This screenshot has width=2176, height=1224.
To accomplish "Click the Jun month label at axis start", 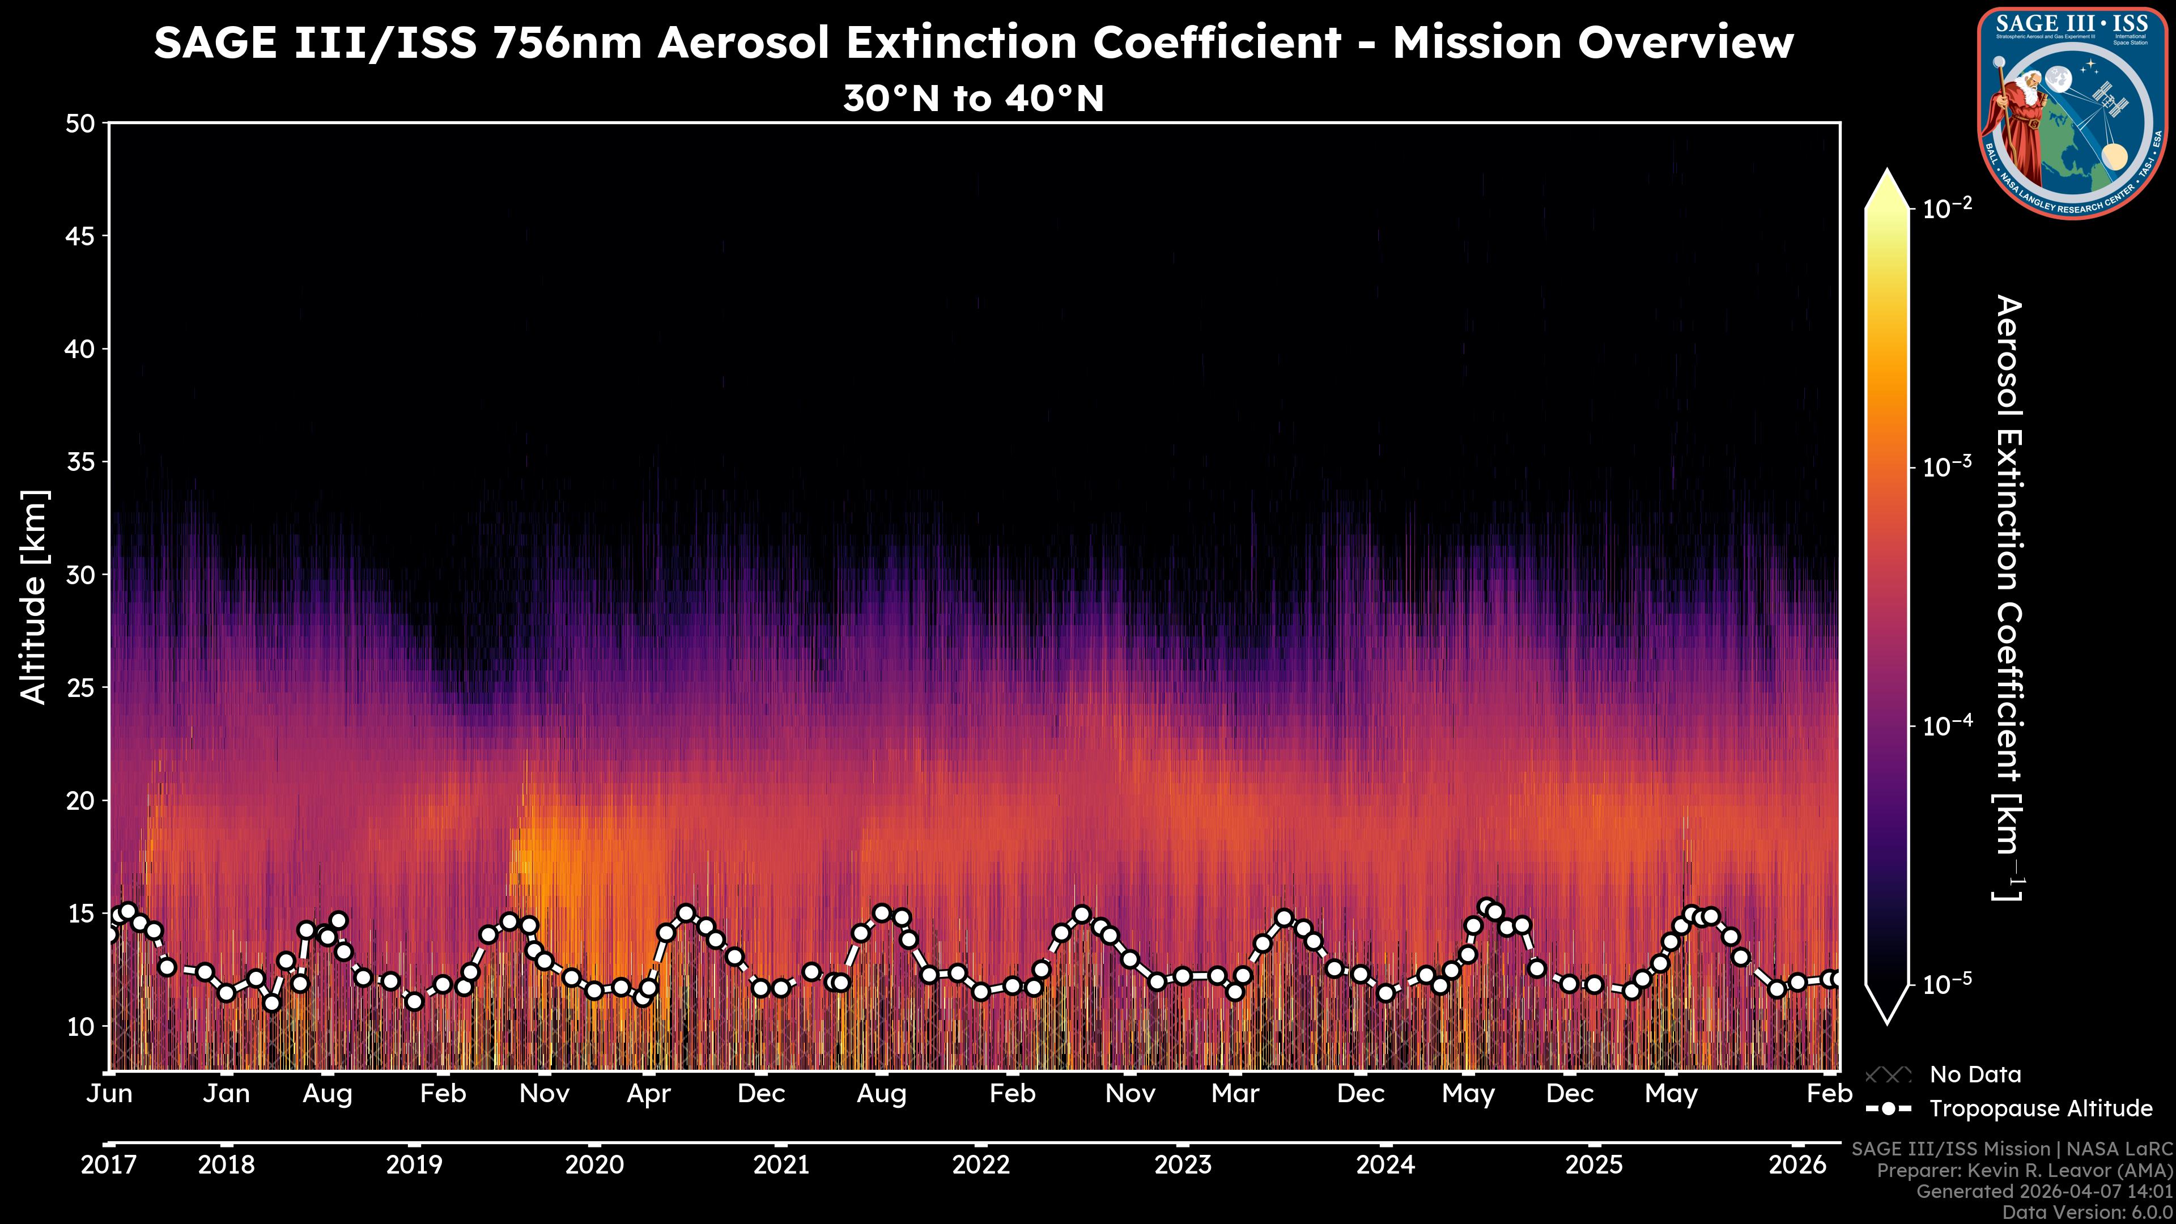I will point(110,1094).
